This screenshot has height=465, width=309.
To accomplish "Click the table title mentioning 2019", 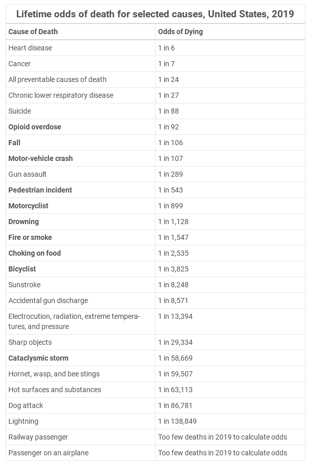I will click(155, 14).
